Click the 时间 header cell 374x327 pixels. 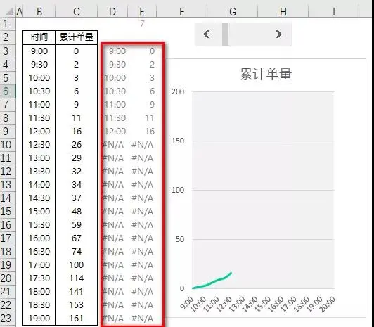[39, 37]
